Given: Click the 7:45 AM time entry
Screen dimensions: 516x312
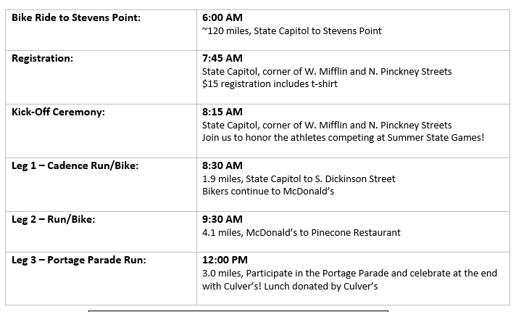Looking at the screenshot, I should tap(222, 58).
